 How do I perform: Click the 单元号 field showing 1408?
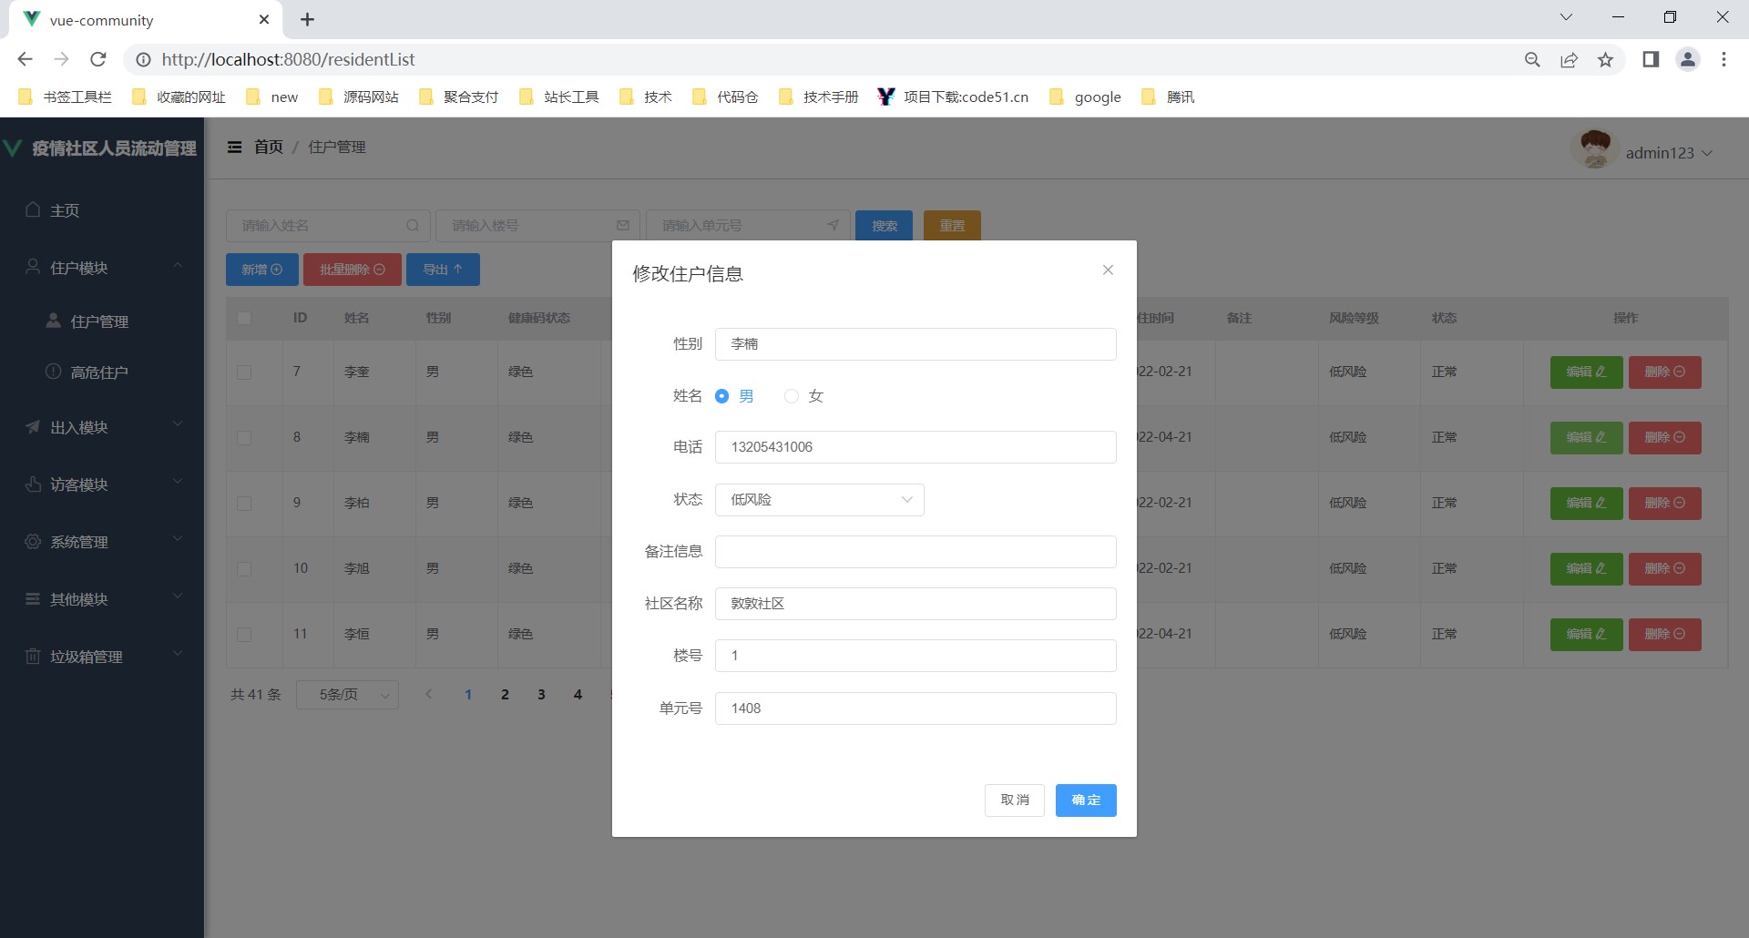tap(915, 709)
